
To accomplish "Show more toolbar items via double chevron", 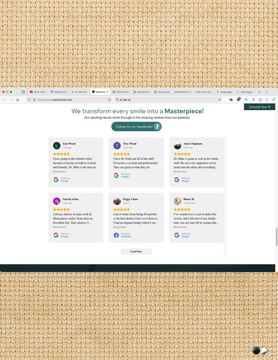I will [267, 100].
